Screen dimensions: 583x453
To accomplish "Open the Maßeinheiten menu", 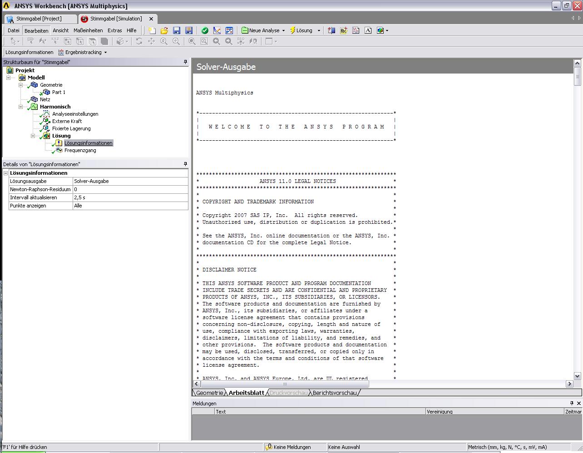I will point(88,30).
